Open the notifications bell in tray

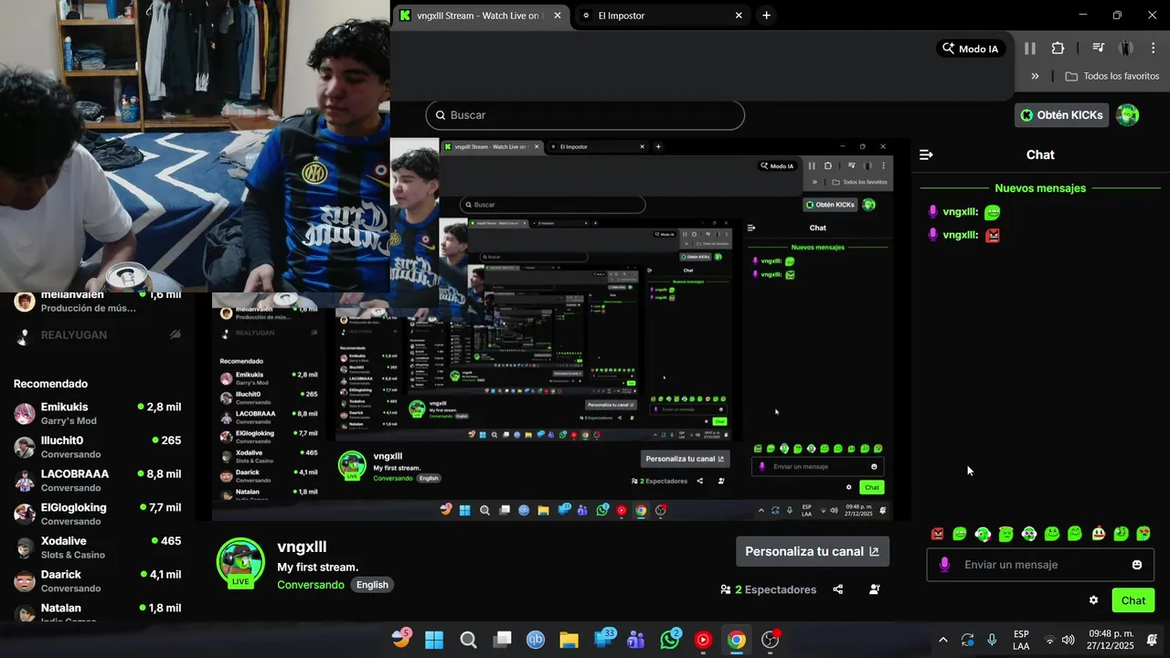[x=1153, y=640]
